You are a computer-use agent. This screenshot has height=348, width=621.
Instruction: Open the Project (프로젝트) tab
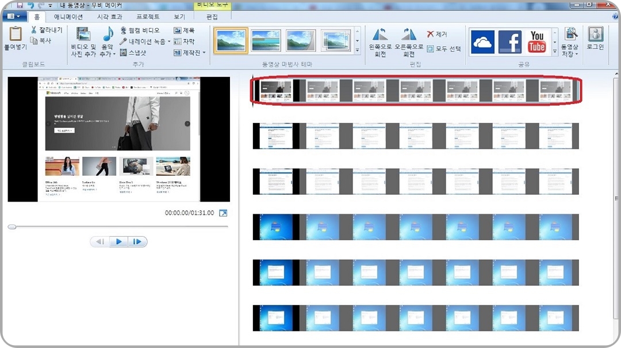pyautogui.click(x=148, y=17)
